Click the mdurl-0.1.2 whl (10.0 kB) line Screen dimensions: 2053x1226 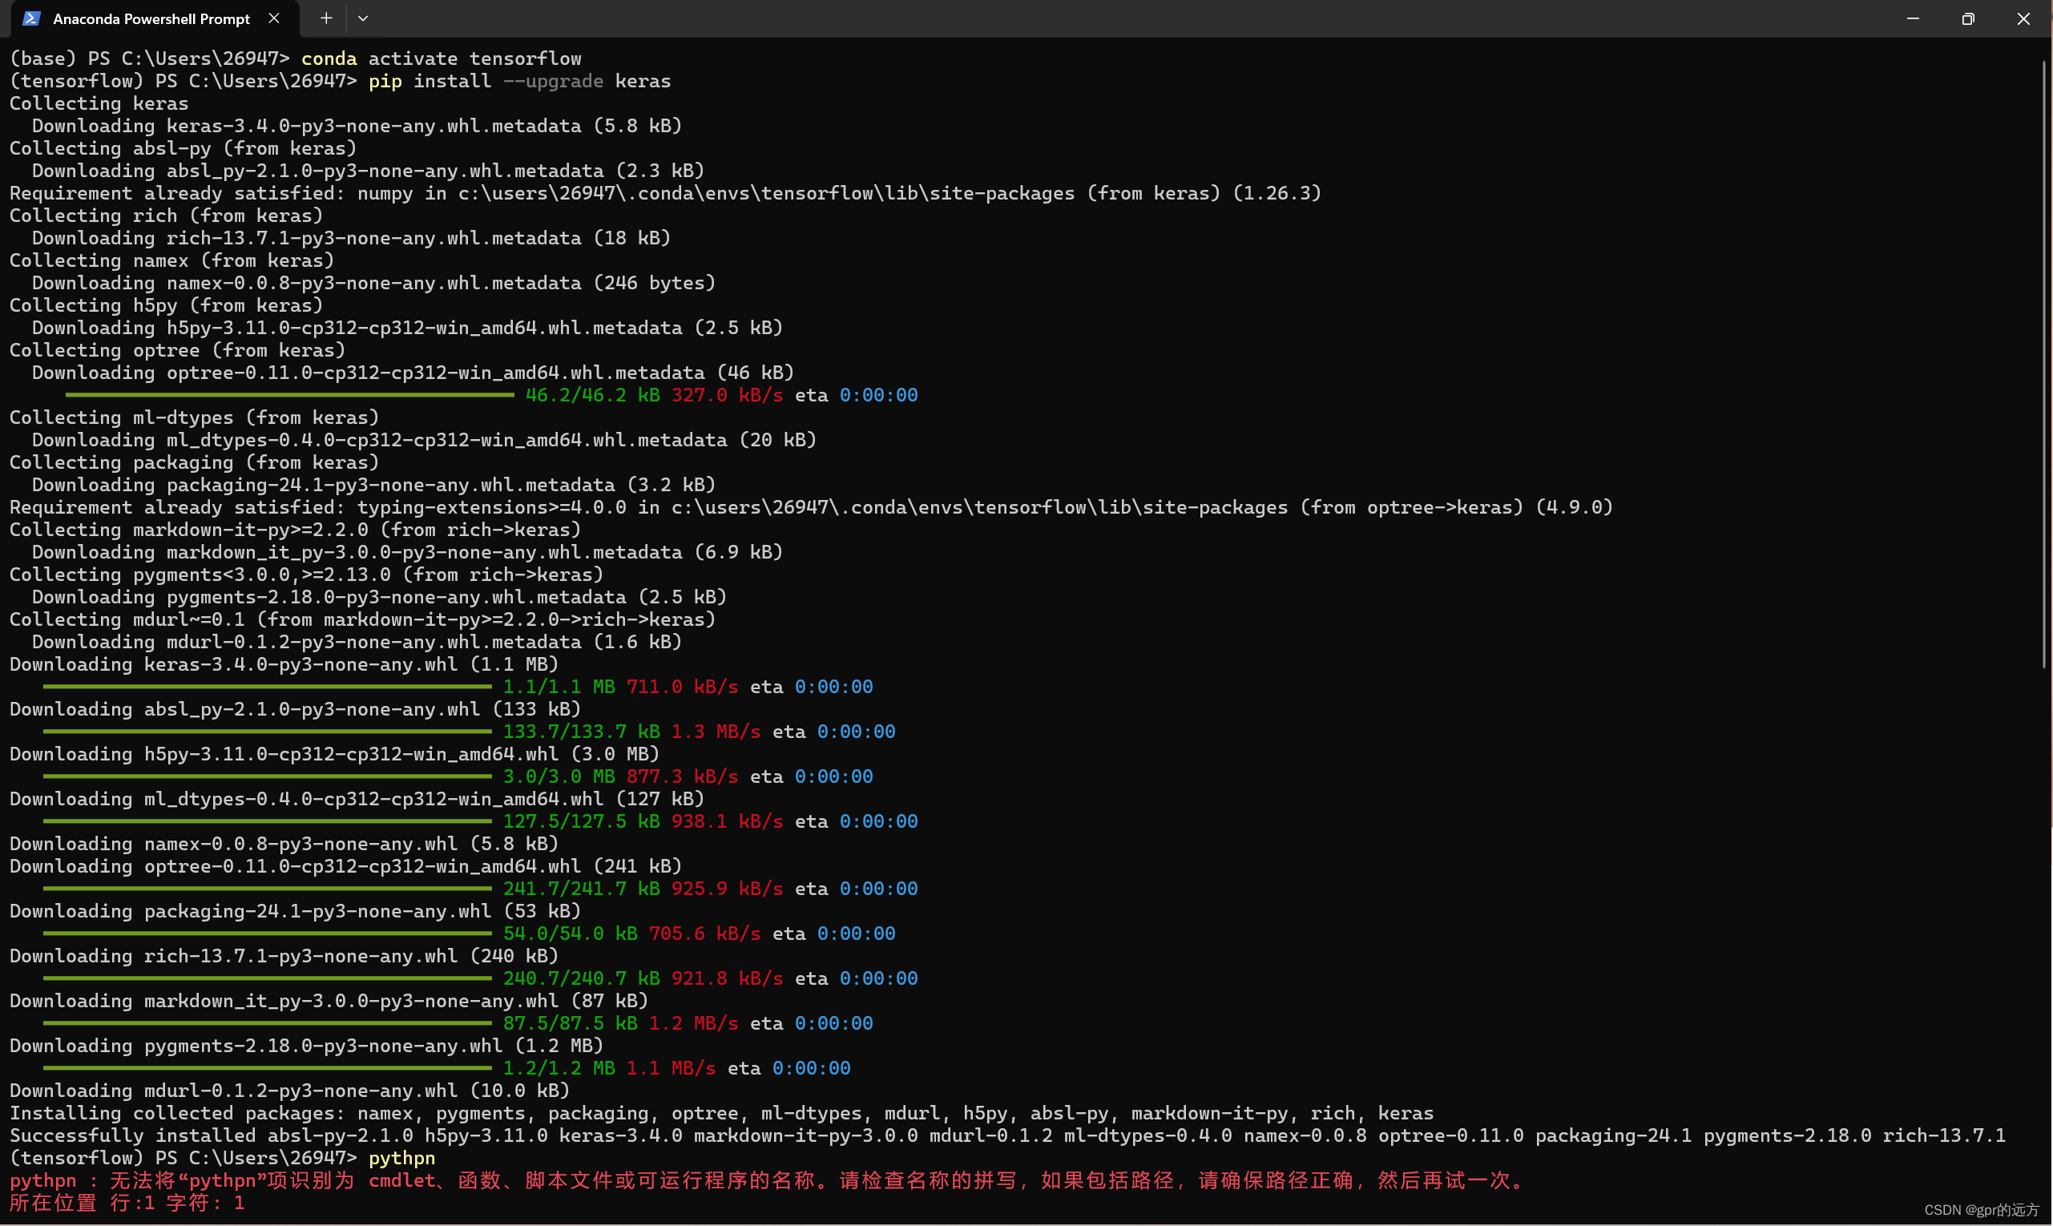pos(290,1091)
